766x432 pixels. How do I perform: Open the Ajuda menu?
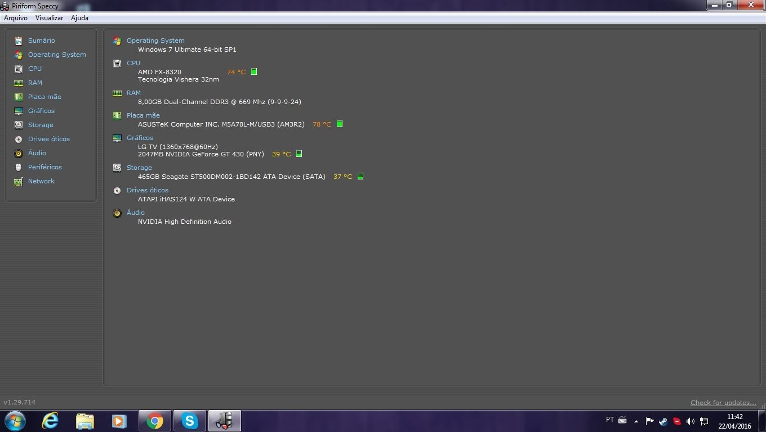pos(79,18)
